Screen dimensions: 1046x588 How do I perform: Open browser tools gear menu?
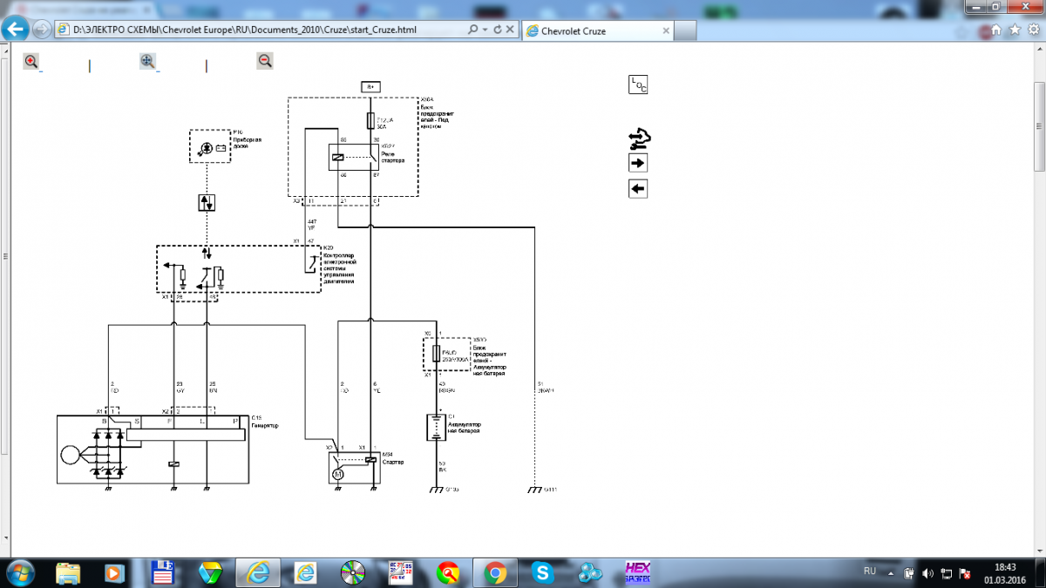coord(1032,30)
